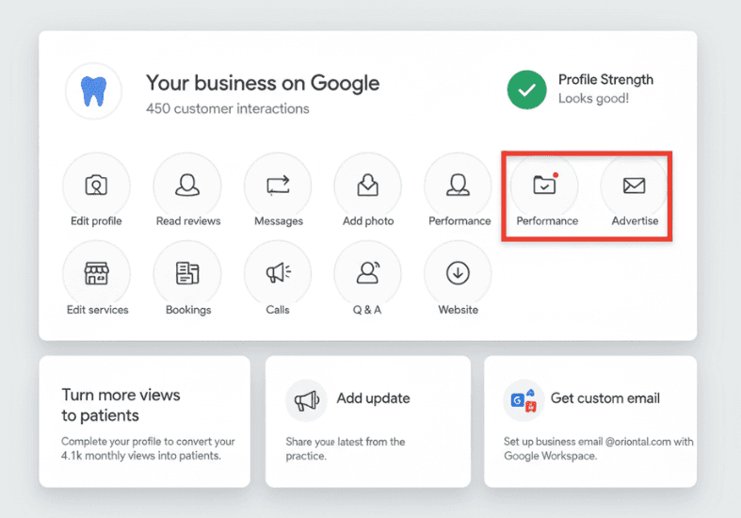Open the Turn more views to patients card
This screenshot has height=518, width=741.
coord(145,422)
